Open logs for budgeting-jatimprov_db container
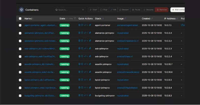The image size is (200, 105). [x=79, y=95]
